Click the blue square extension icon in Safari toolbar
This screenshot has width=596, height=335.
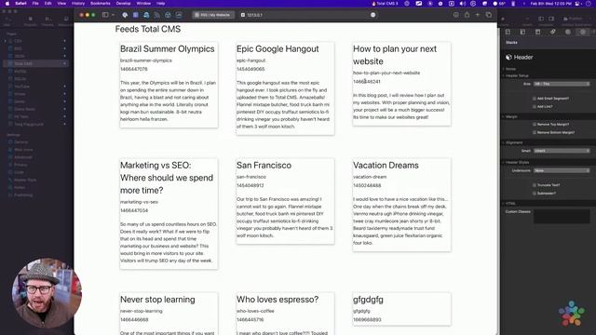click(x=136, y=15)
